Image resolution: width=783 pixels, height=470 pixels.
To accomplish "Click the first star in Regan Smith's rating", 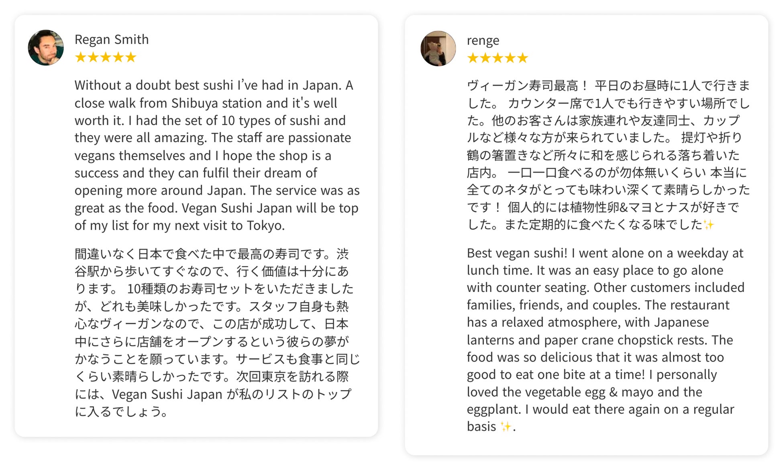I will click(x=81, y=57).
